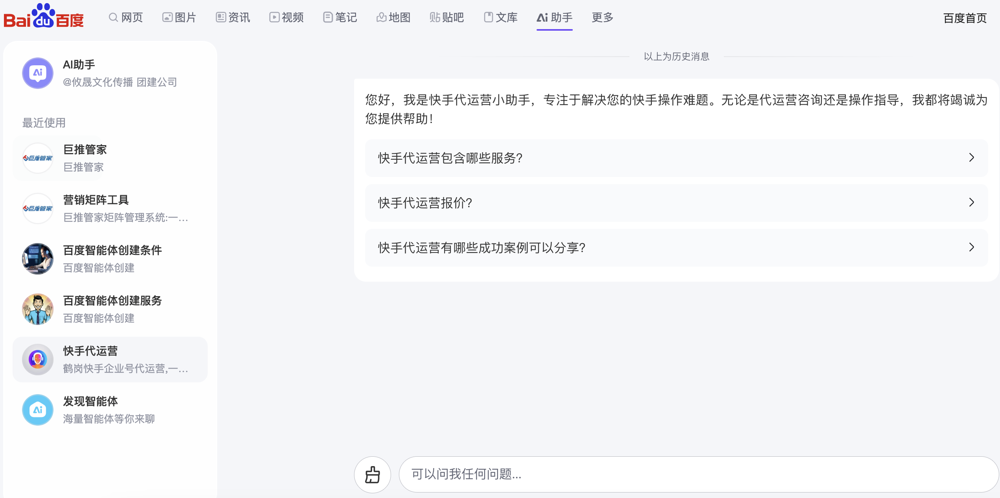The height and width of the screenshot is (498, 1000).
Task: Select the 视频 tab
Action: [x=286, y=17]
